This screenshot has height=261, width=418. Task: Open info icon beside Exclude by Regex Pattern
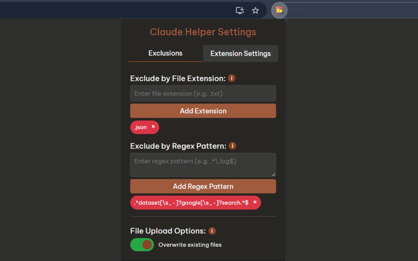pyautogui.click(x=232, y=146)
